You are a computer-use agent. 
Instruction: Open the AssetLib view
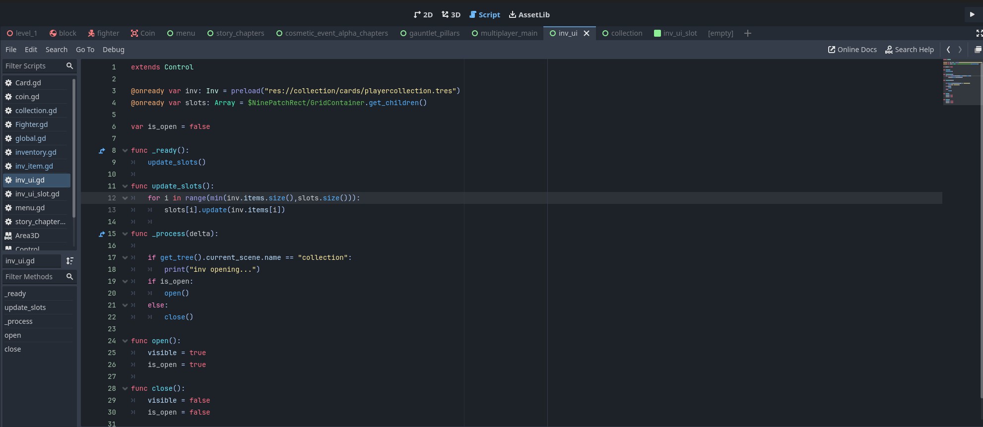coord(529,15)
